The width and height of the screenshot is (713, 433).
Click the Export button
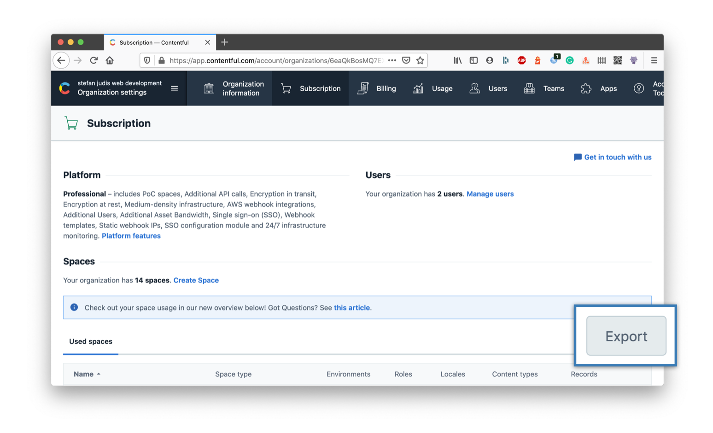click(626, 336)
